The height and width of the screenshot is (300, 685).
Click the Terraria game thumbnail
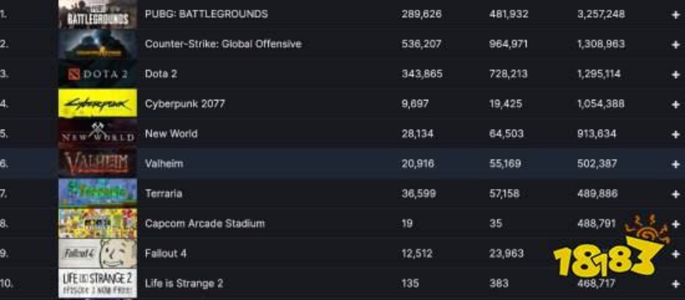click(98, 193)
